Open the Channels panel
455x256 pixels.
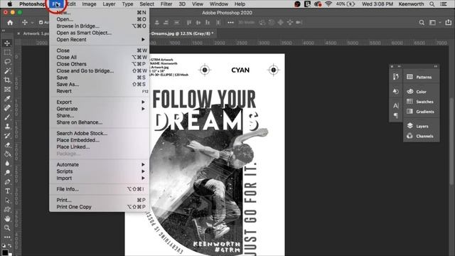tap(421, 136)
